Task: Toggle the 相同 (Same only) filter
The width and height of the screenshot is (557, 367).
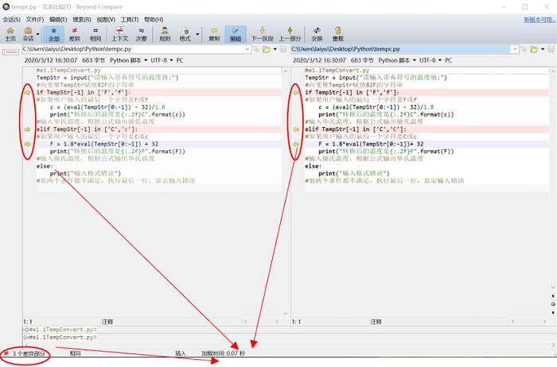Action: 95,33
